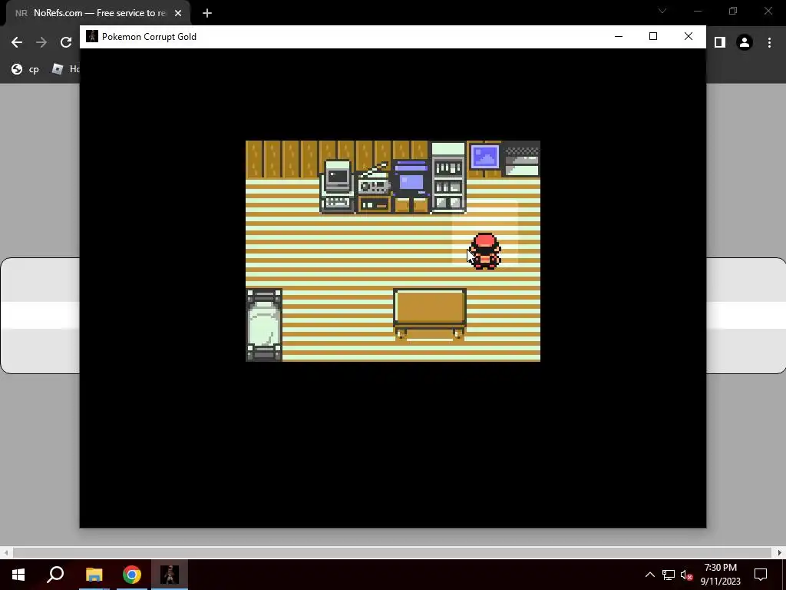Viewport: 786px width, 590px height.
Task: Click the radio on the shelf
Action: click(374, 188)
